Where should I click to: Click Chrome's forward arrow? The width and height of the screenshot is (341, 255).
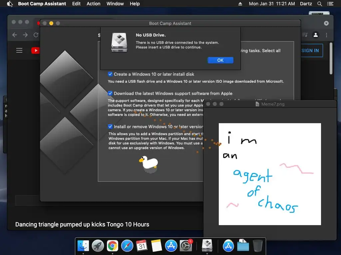pyautogui.click(x=25, y=35)
